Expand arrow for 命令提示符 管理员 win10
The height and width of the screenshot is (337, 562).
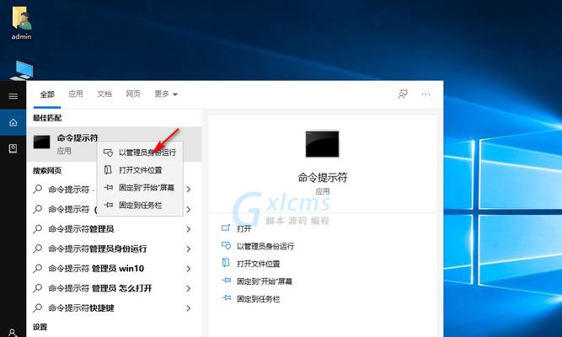pyautogui.click(x=189, y=269)
